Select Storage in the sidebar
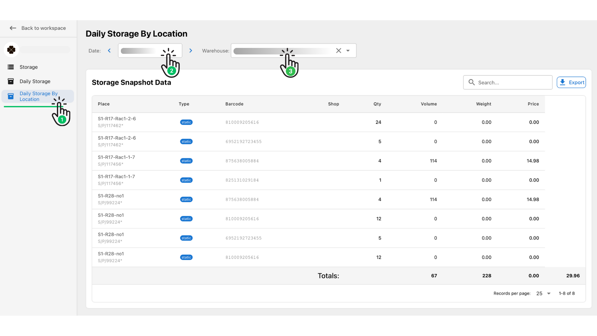Image resolution: width=597 pixels, height=336 pixels. tap(29, 67)
